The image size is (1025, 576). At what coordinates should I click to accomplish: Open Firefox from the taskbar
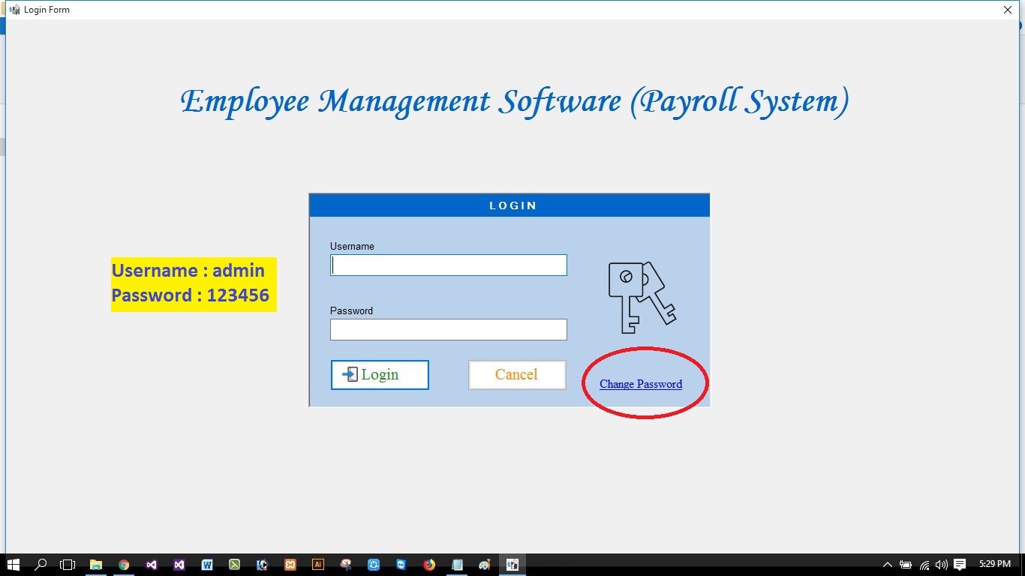(428, 564)
